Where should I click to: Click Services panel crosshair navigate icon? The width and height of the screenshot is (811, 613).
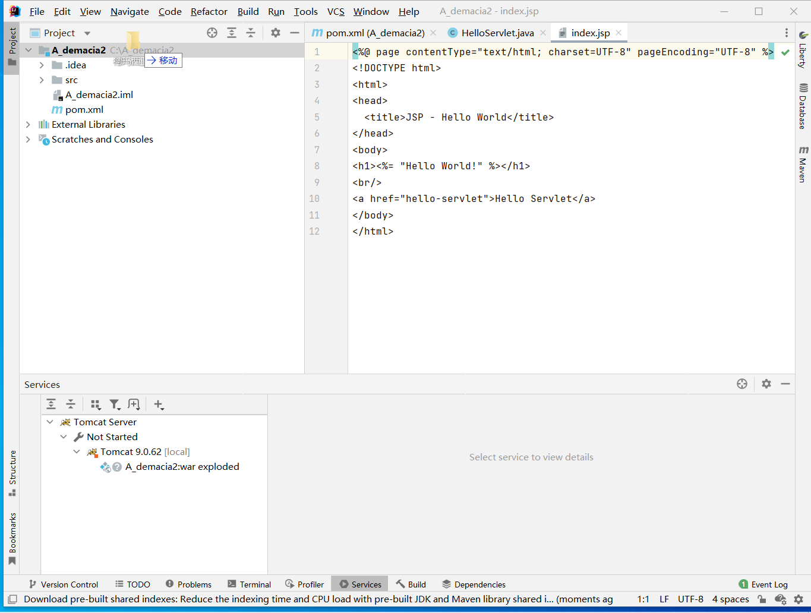pyautogui.click(x=742, y=384)
